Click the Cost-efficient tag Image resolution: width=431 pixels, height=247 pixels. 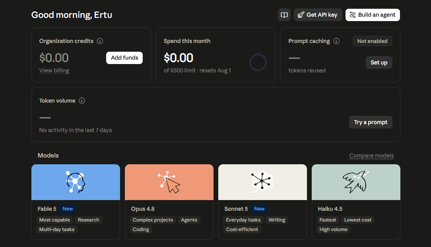[x=242, y=229]
